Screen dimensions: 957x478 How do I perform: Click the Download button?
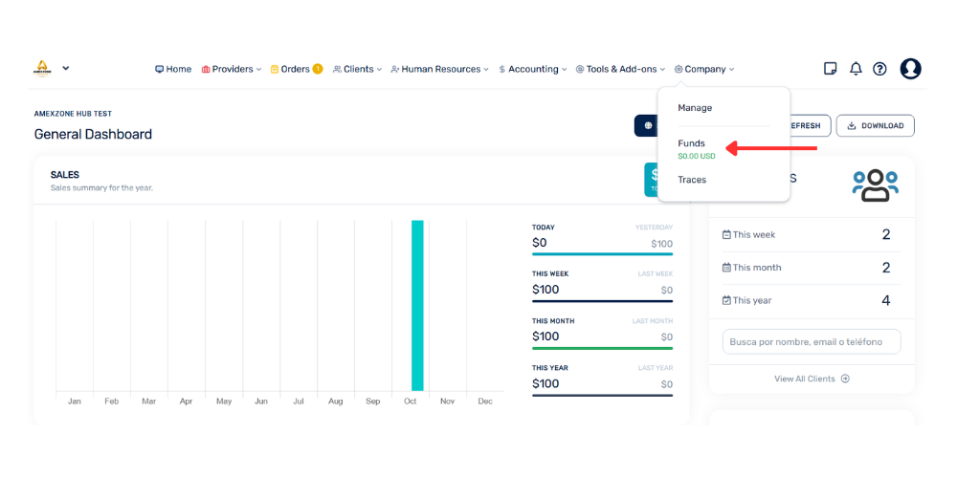point(876,125)
